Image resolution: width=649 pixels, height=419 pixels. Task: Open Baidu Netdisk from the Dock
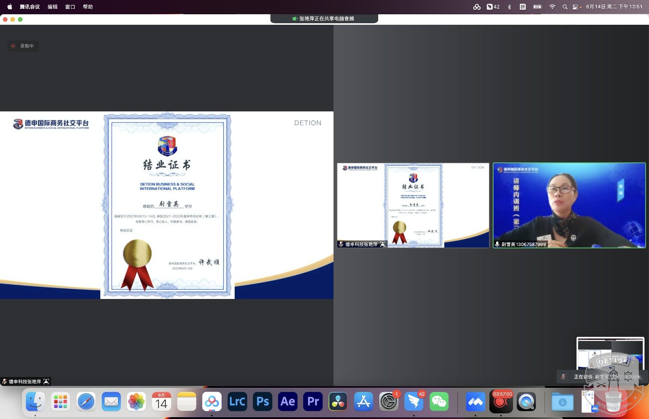coord(212,402)
